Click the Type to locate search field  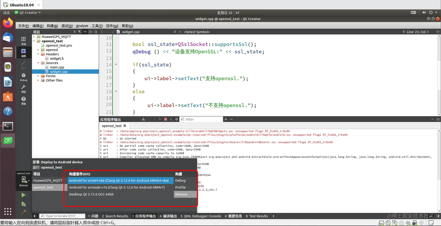(62, 216)
